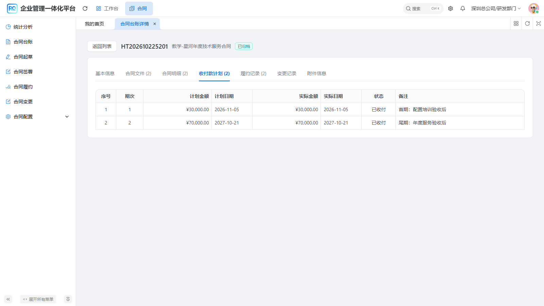Toggle fullscreen content view icon
The height and width of the screenshot is (306, 544).
coord(539,23)
